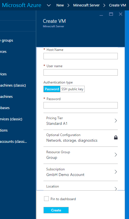Open the Microsoft Azure home link

click(22, 5)
